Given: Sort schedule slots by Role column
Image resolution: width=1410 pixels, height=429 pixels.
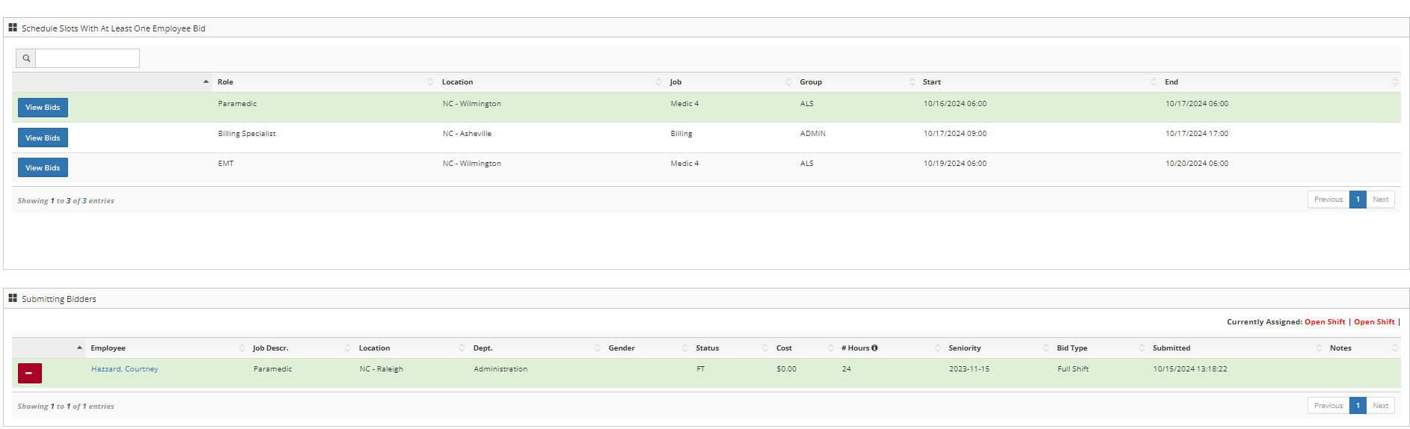Looking at the screenshot, I should pyautogui.click(x=225, y=82).
